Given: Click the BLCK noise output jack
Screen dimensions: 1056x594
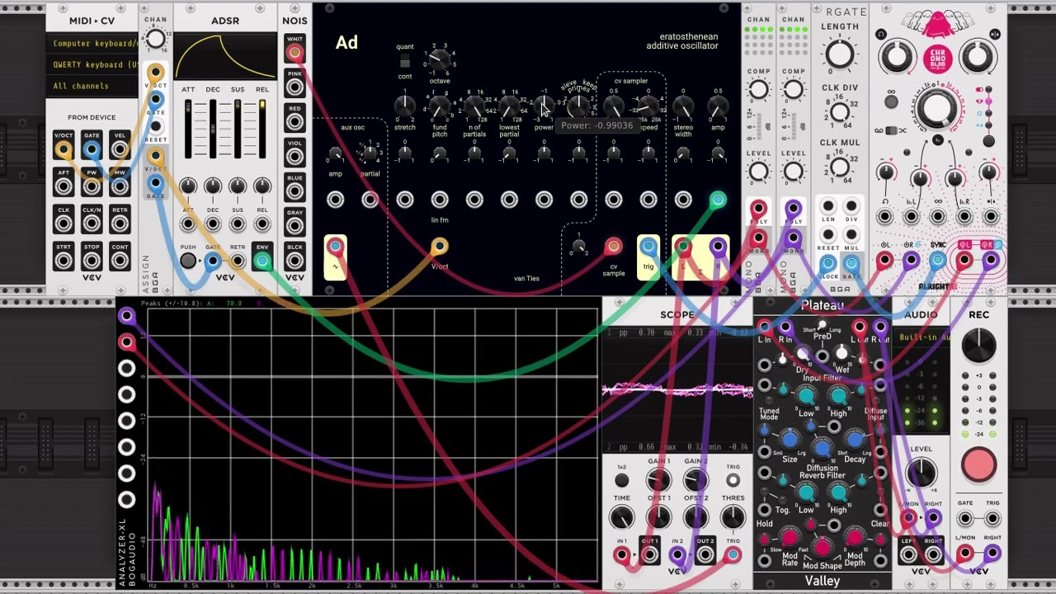Looking at the screenshot, I should 295,261.
